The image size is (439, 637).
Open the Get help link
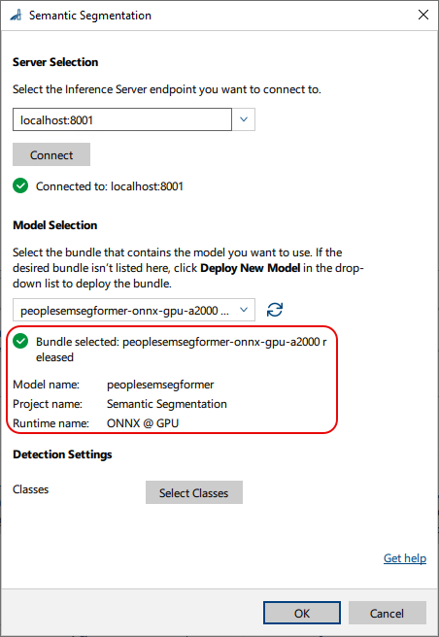tap(405, 558)
